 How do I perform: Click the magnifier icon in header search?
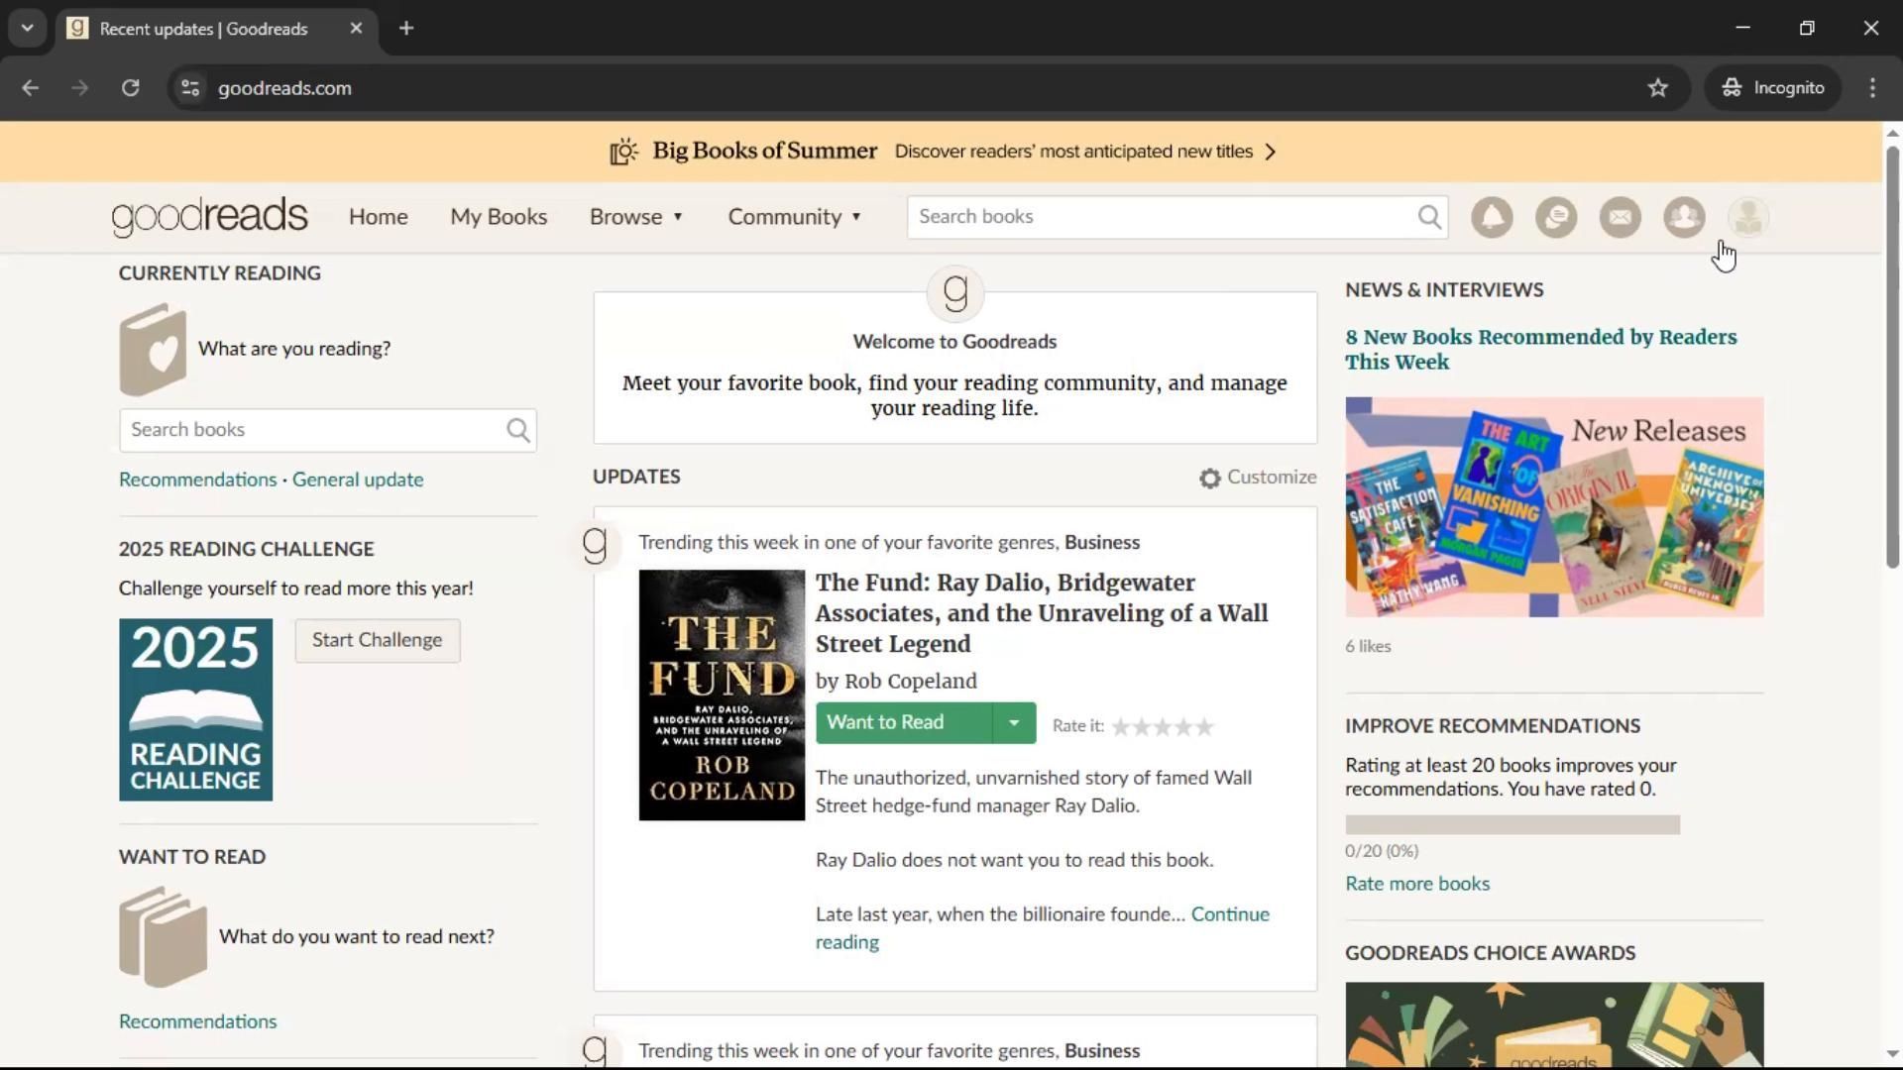pos(1428,217)
